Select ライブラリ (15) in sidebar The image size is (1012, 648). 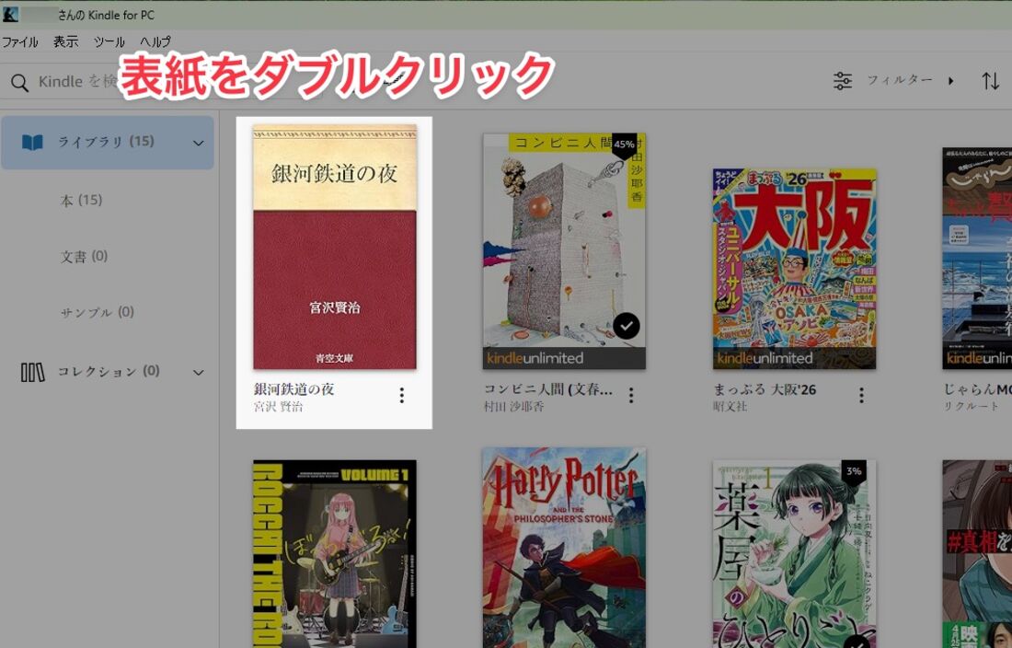(107, 142)
